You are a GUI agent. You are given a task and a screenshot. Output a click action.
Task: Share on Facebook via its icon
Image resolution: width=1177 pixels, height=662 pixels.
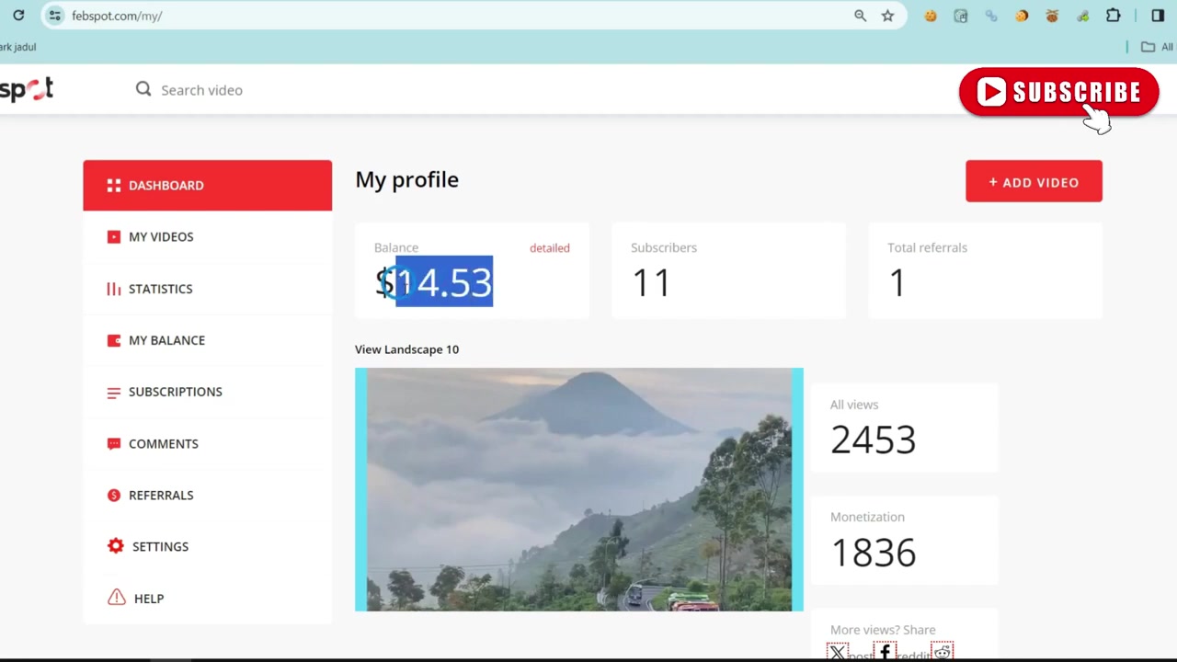885,653
